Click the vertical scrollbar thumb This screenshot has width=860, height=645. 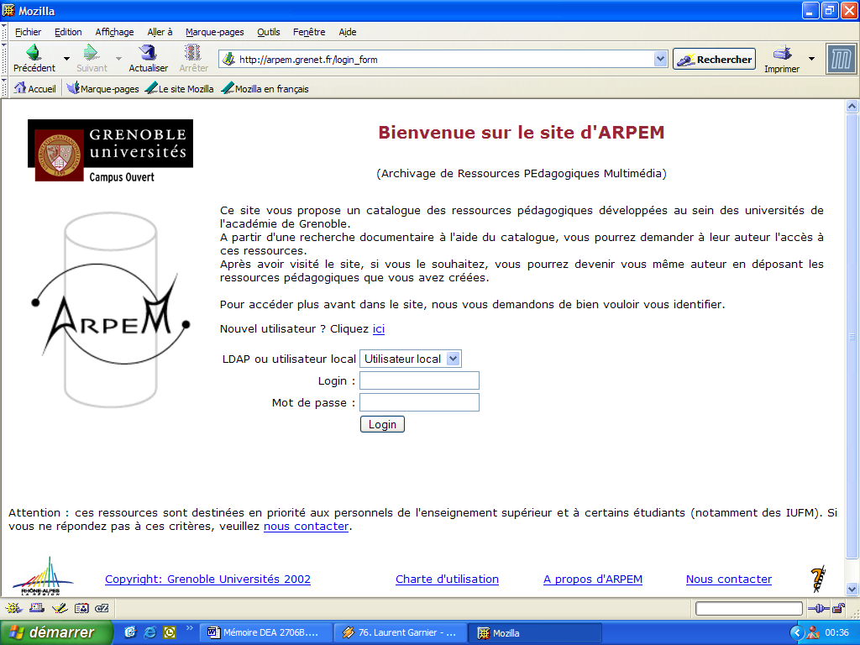coord(852,336)
